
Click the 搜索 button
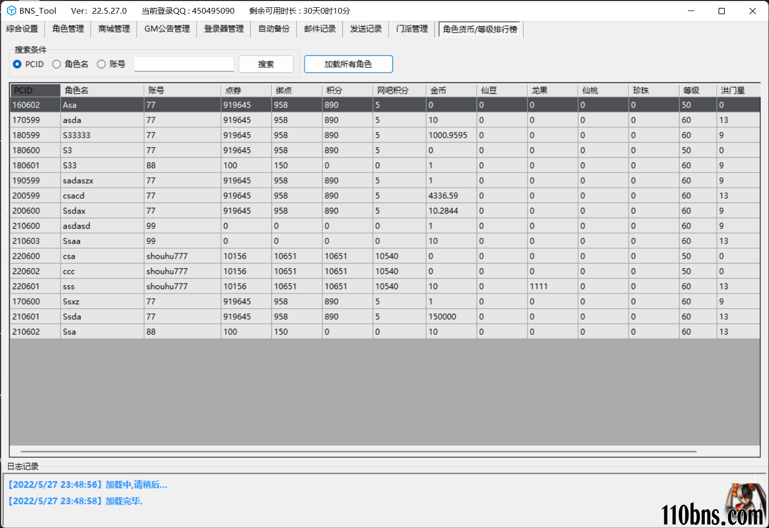[x=266, y=64]
